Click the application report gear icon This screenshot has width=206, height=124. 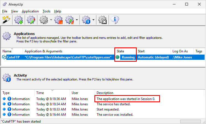(x=86, y=20)
